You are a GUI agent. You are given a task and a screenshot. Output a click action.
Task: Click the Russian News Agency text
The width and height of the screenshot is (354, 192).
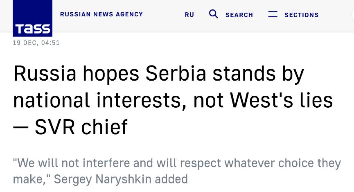(x=101, y=14)
